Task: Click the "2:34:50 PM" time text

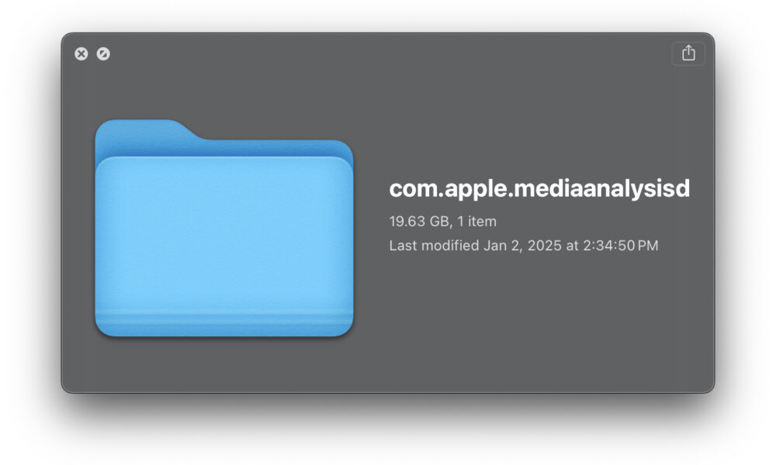Action: point(621,246)
